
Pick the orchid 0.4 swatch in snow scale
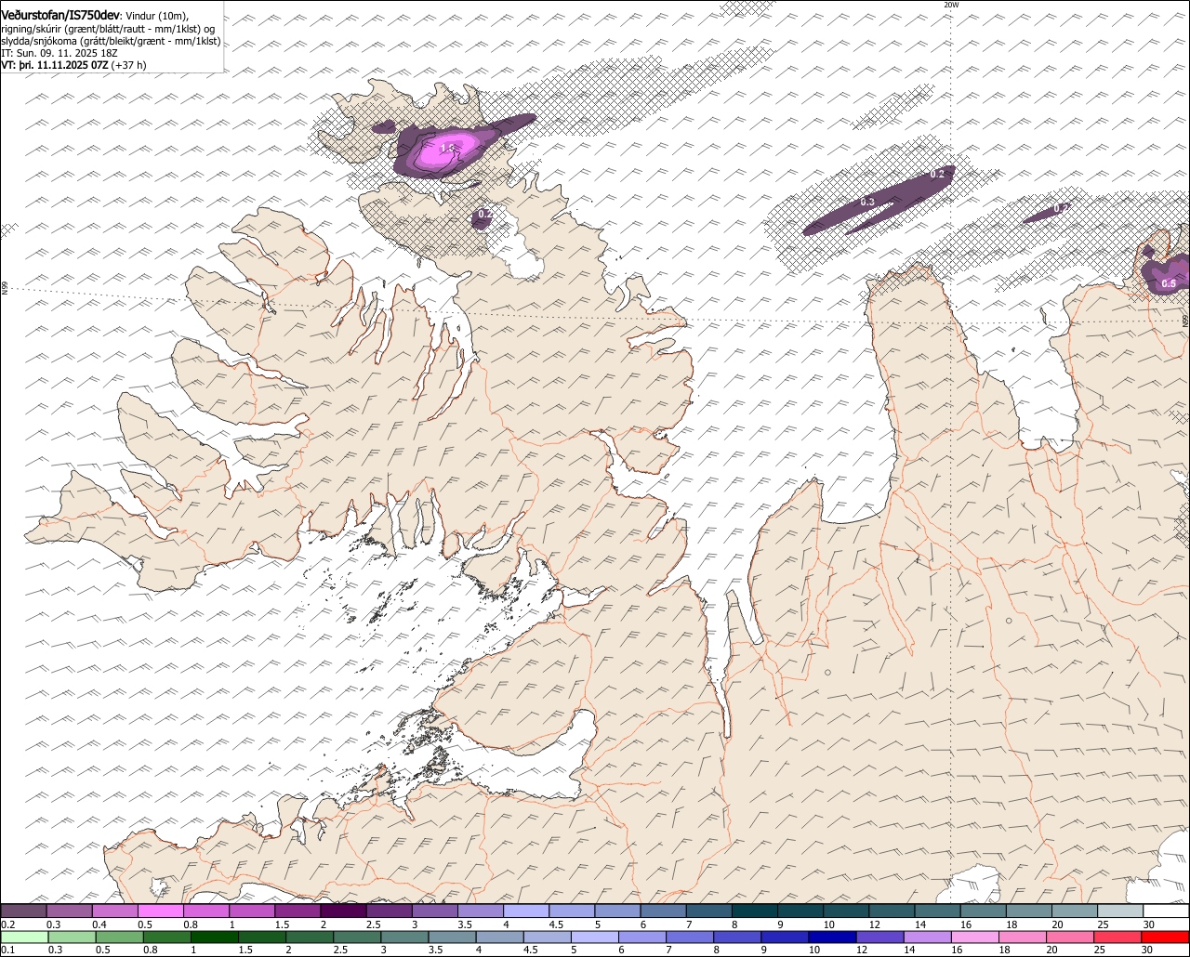coord(114,911)
